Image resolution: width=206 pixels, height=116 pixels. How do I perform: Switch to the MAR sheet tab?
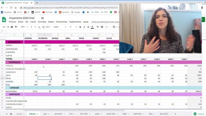97,114
